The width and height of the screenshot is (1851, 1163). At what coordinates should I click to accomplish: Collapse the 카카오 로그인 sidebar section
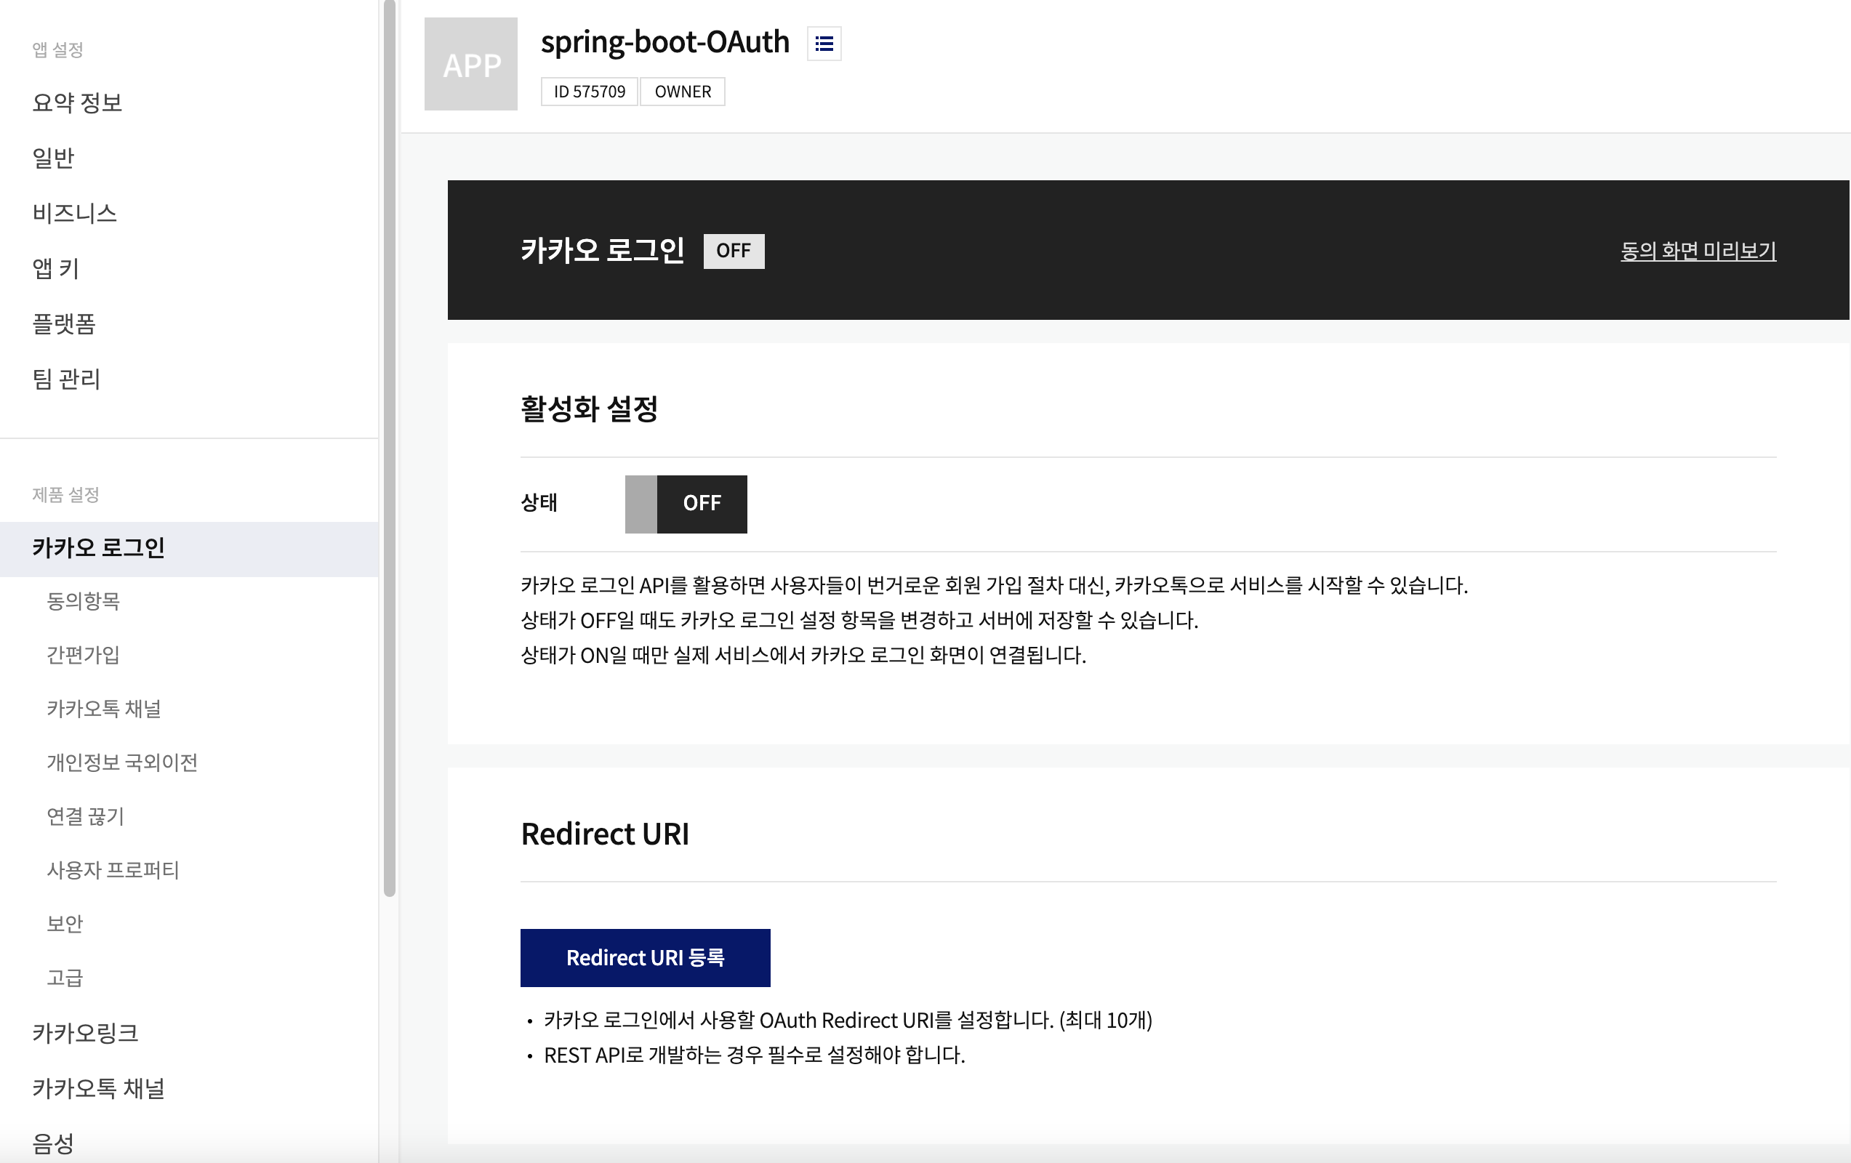click(98, 548)
